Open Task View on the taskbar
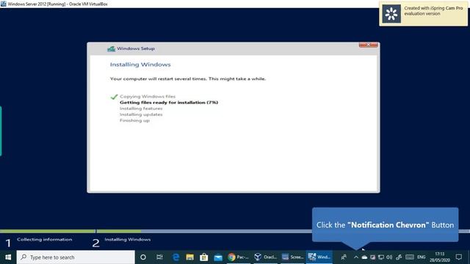The width and height of the screenshot is (470, 264). pyautogui.click(x=159, y=257)
